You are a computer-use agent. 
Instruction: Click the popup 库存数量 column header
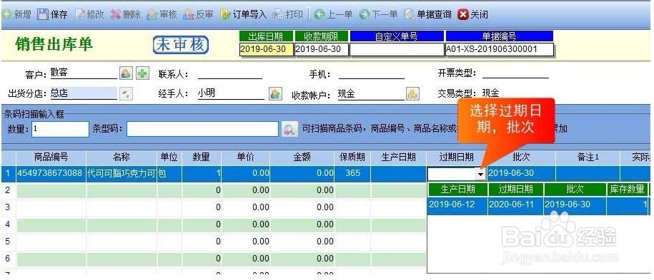pyautogui.click(x=627, y=190)
